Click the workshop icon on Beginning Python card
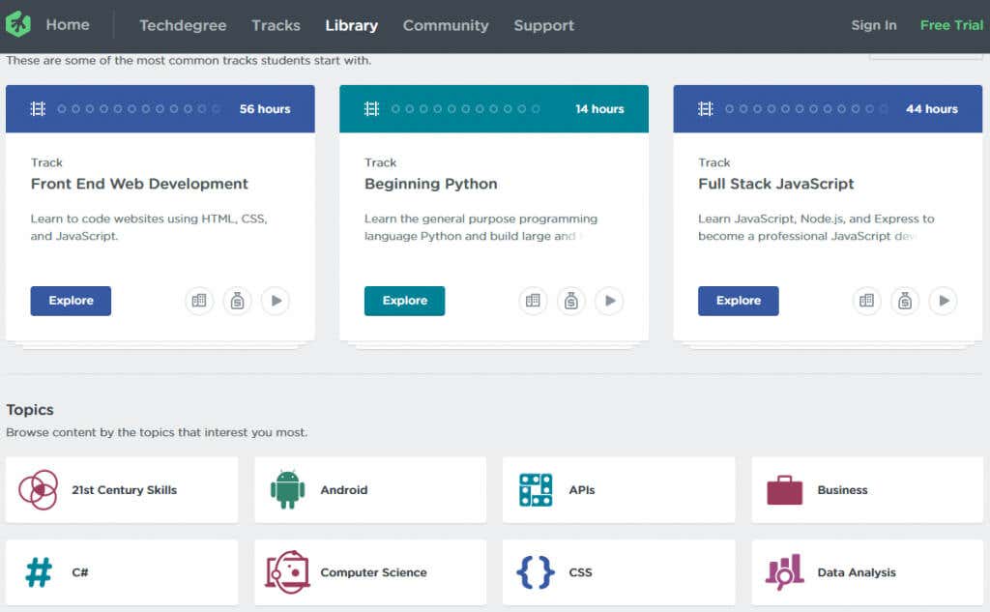This screenshot has width=990, height=612. [x=570, y=301]
